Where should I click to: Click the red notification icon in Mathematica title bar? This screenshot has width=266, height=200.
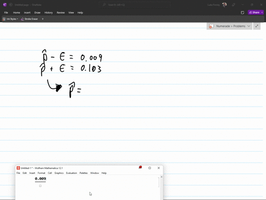tap(140, 167)
